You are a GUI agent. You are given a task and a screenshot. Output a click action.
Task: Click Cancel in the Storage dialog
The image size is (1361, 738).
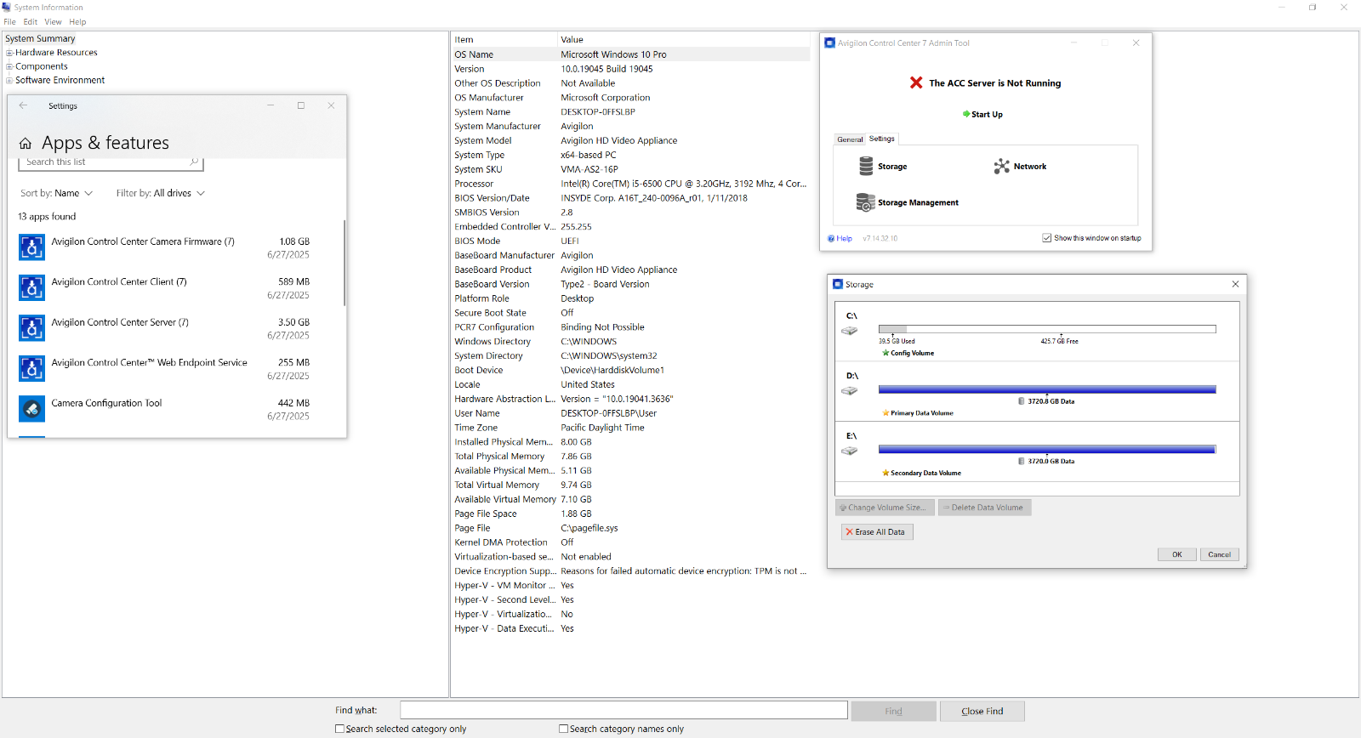coord(1220,554)
